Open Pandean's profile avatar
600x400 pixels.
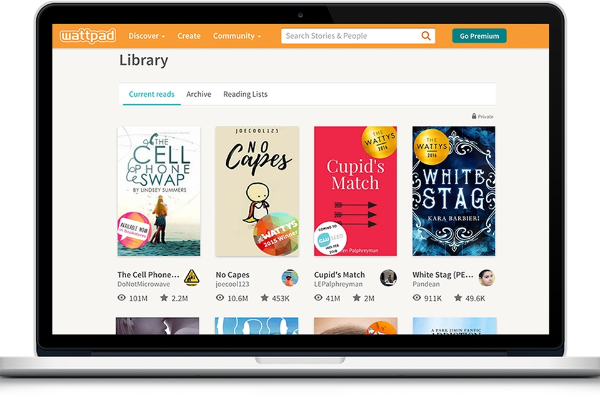click(486, 278)
